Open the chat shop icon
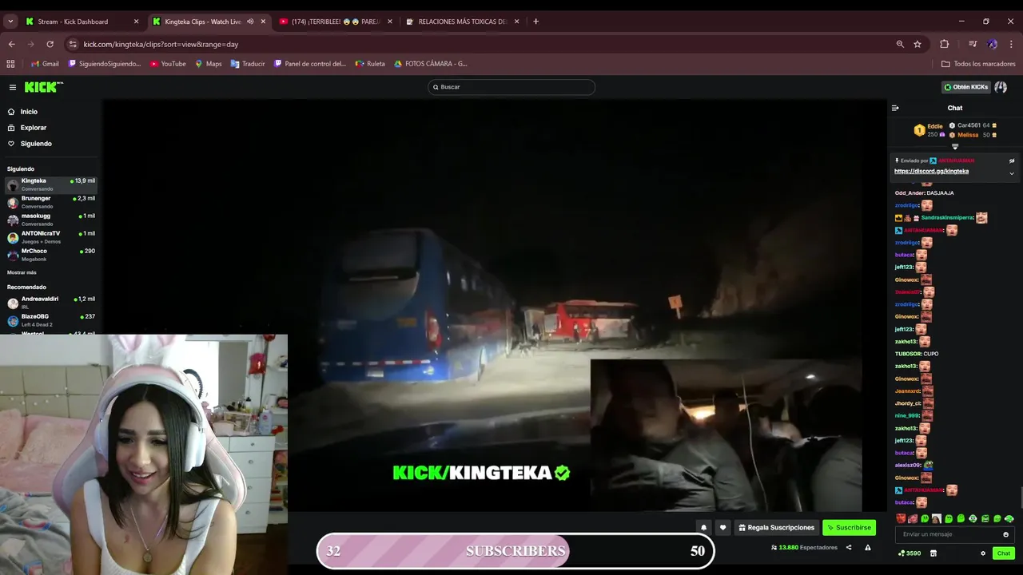 click(933, 553)
